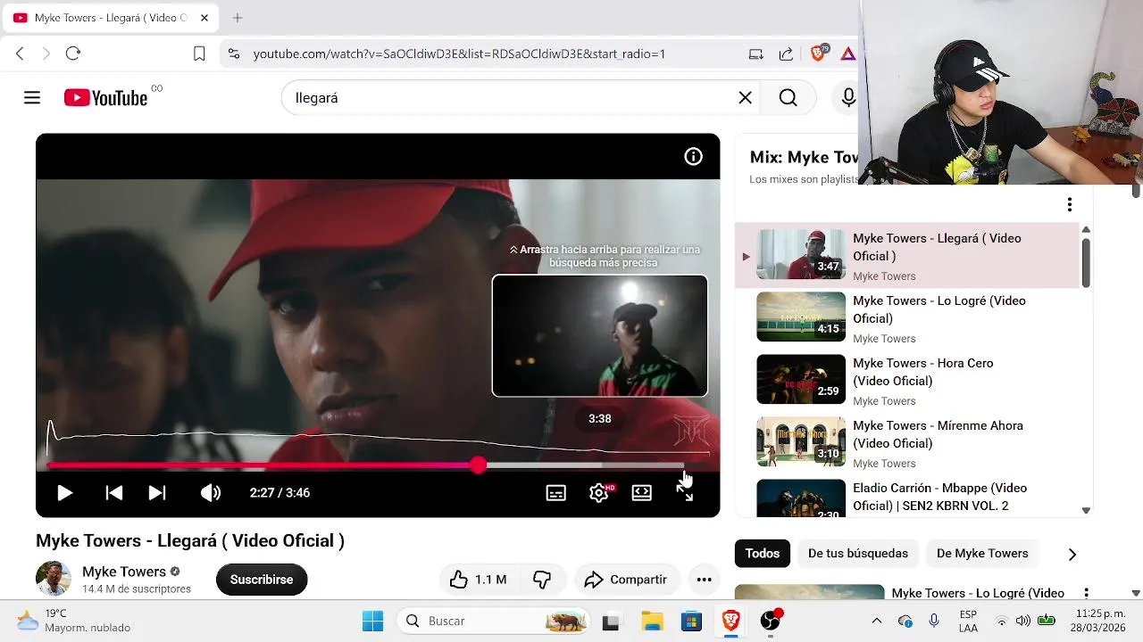Select the De tus búsquedas chip

[x=858, y=554]
